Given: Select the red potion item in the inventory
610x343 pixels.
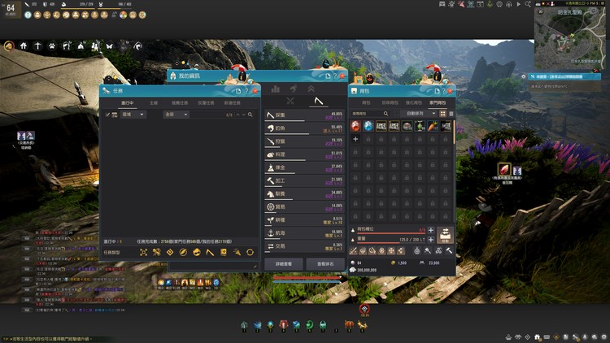Looking at the screenshot, I should pos(355,126).
